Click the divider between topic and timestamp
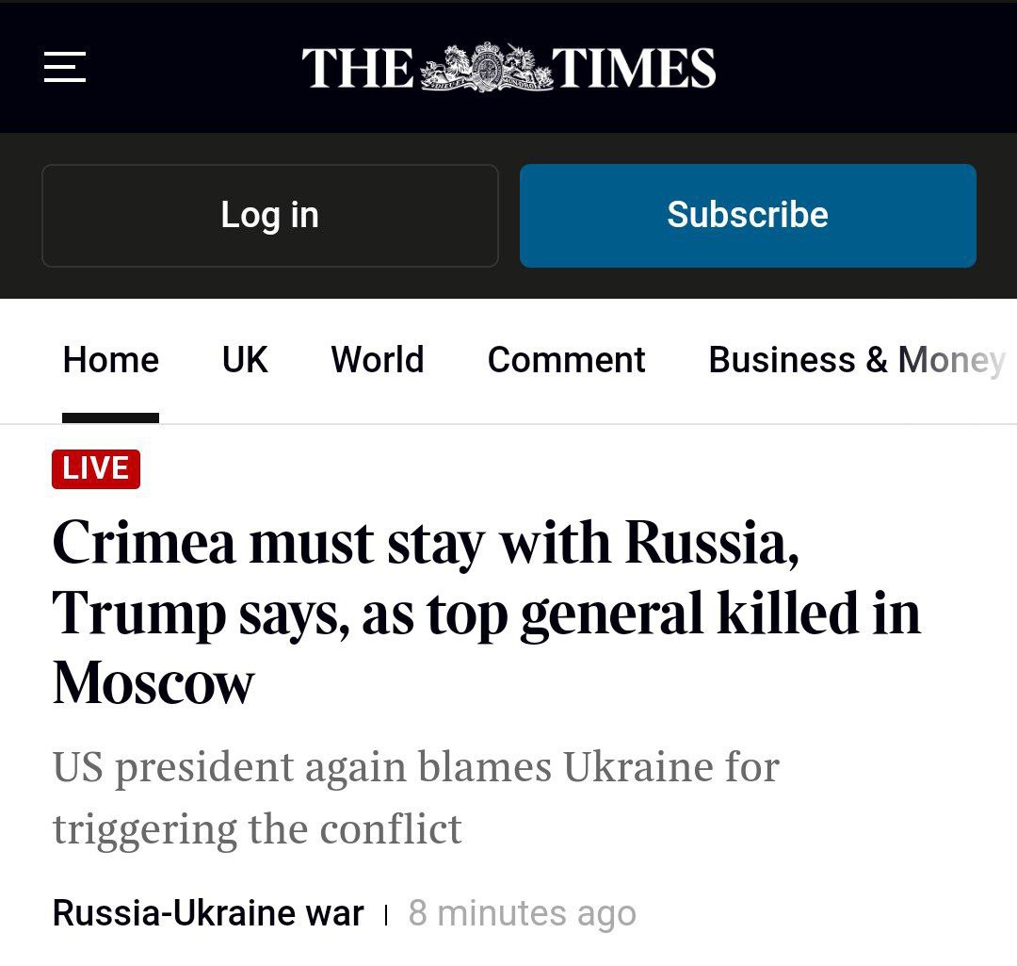 (x=386, y=914)
